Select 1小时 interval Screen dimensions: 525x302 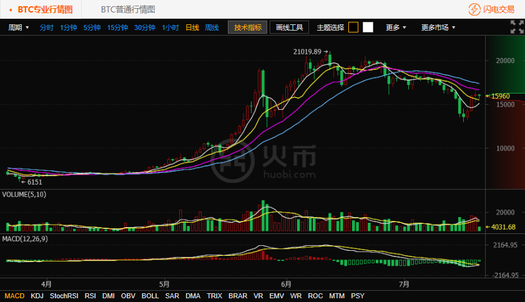tap(170, 27)
